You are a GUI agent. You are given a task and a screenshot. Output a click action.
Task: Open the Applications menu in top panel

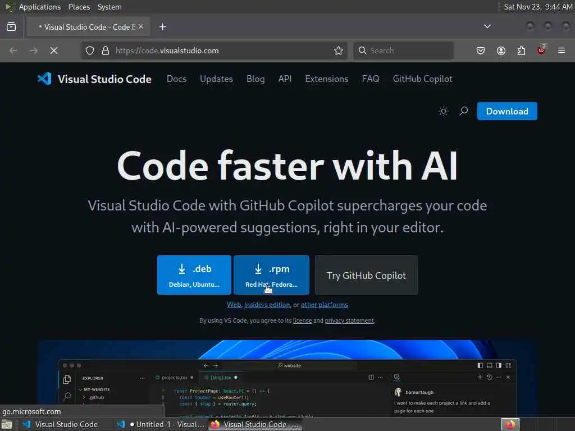tap(40, 7)
